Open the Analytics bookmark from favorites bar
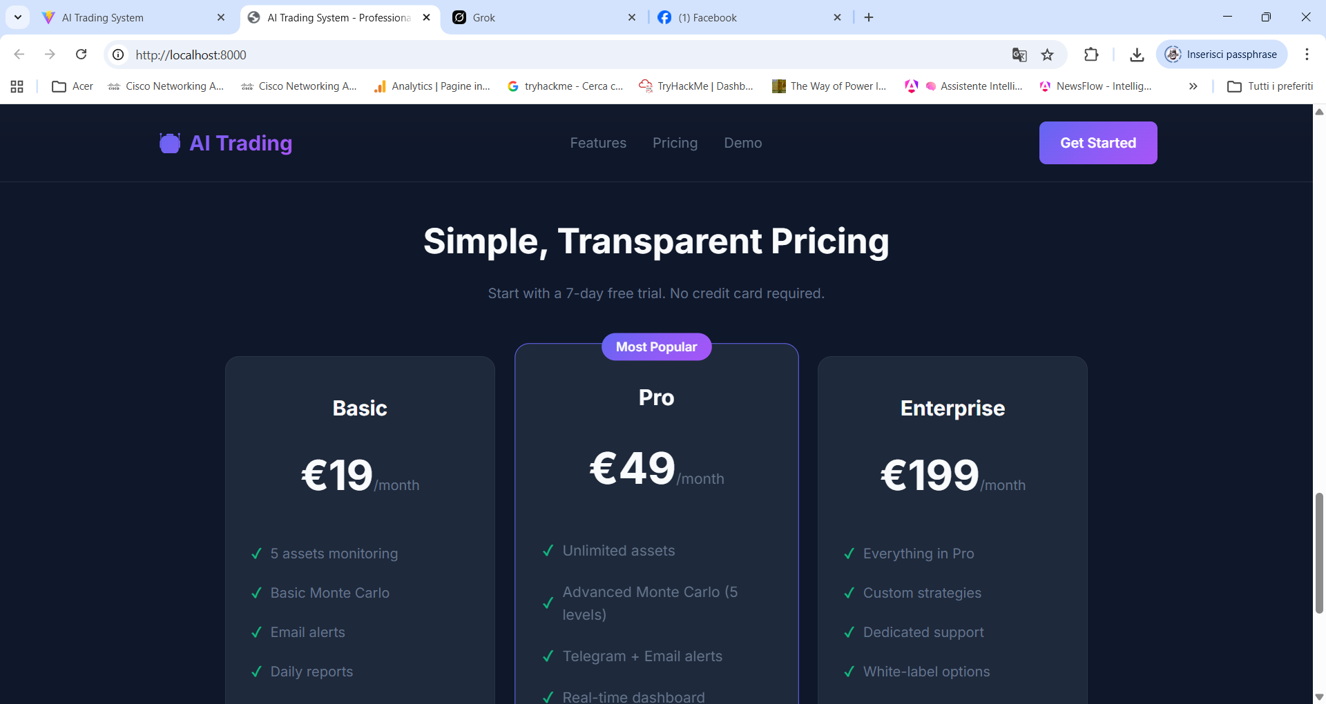 [x=432, y=86]
